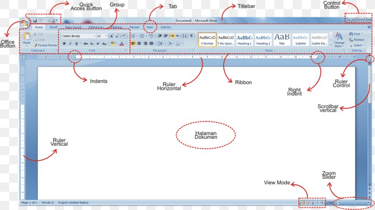Expand the Styles gallery More arrow
Image resolution: width=375 pixels, height=210 pixels.
pyautogui.click(x=331, y=44)
